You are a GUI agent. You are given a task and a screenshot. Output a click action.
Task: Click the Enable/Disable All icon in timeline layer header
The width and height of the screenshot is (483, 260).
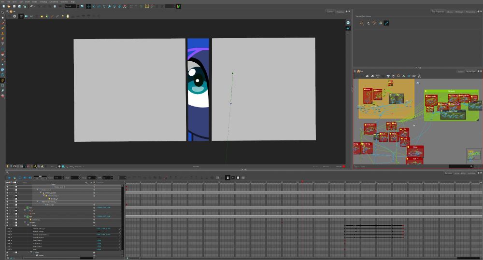click(x=7, y=182)
